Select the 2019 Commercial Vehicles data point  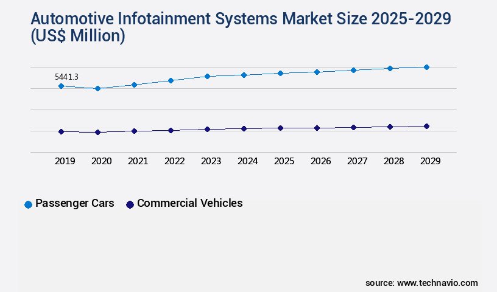pos(61,131)
